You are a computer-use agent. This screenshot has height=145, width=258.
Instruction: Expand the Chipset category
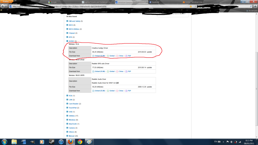[x=67, y=33]
